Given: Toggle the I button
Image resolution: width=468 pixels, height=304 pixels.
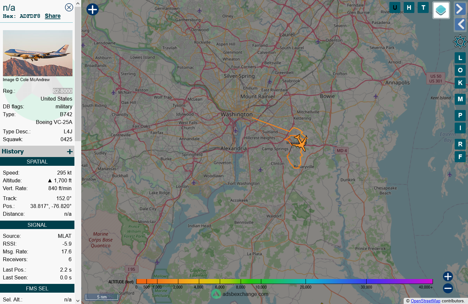Looking at the screenshot, I should click(460, 128).
